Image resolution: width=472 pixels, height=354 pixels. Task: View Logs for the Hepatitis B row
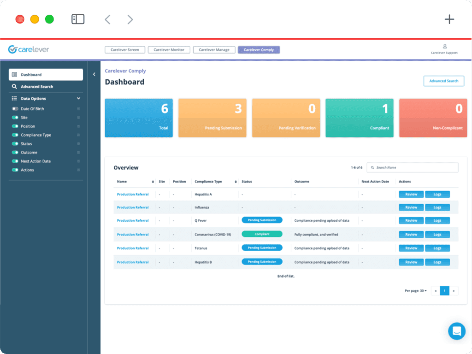click(x=437, y=262)
